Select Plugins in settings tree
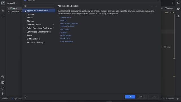 pos(30,21)
